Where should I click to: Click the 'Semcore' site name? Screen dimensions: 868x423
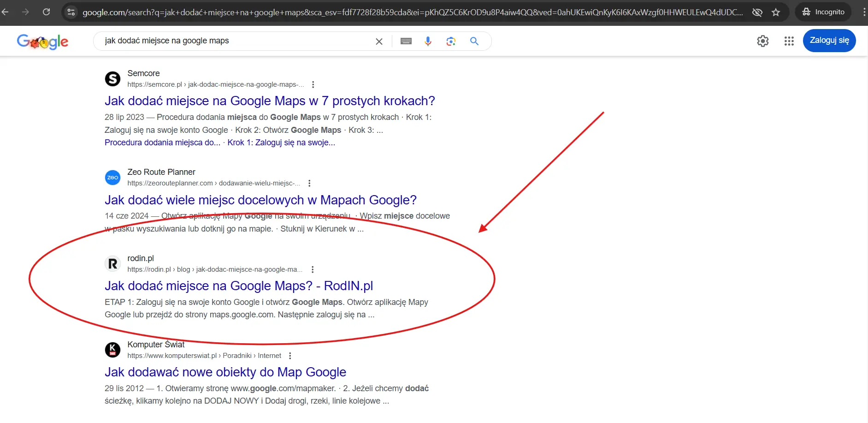click(x=143, y=73)
